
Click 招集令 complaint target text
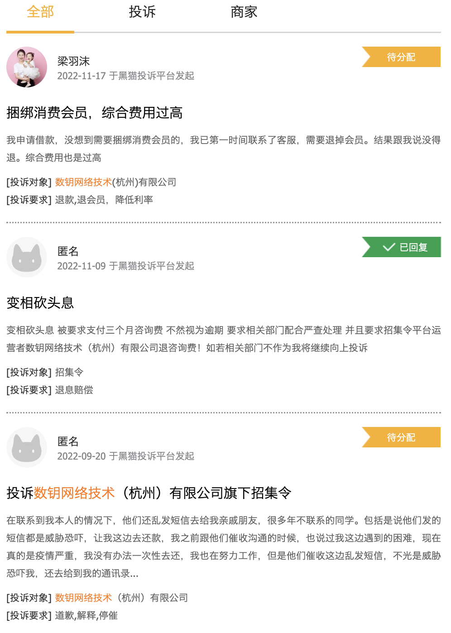pyautogui.click(x=69, y=372)
